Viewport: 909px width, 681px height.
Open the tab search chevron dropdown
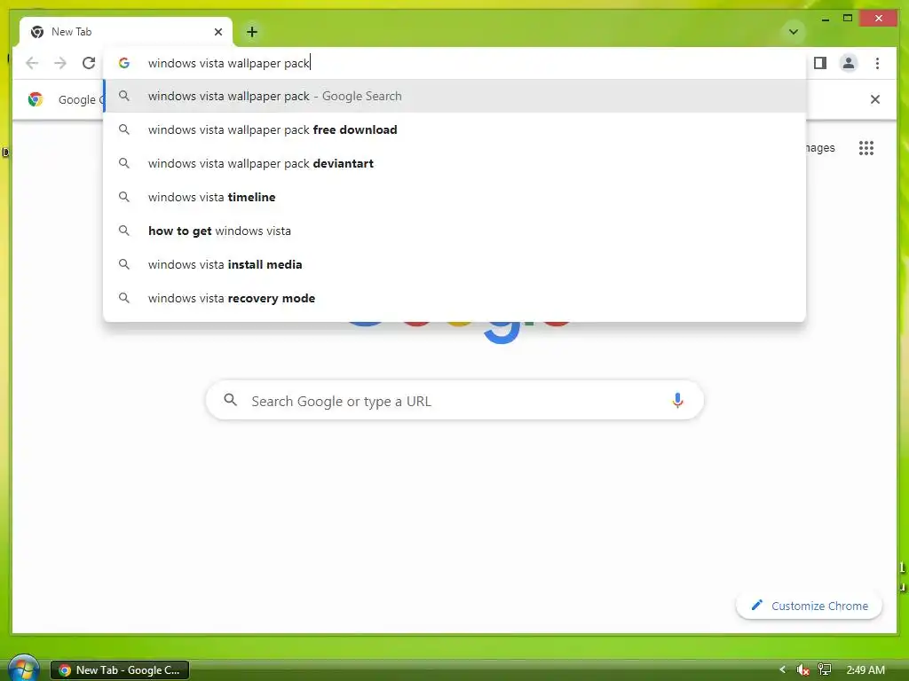click(794, 32)
